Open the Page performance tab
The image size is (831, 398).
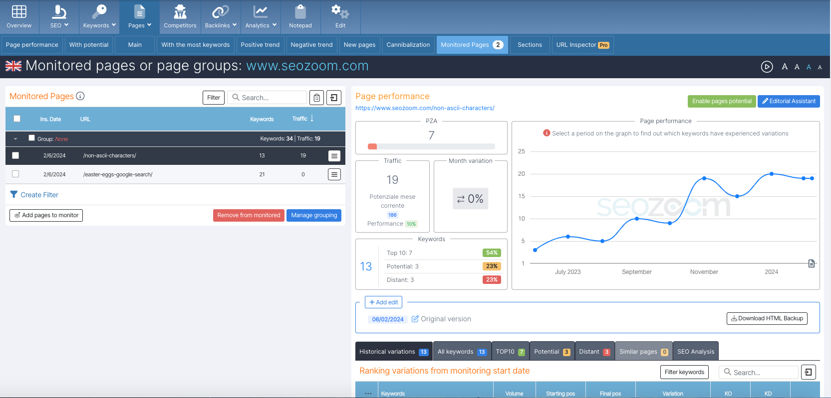32,45
